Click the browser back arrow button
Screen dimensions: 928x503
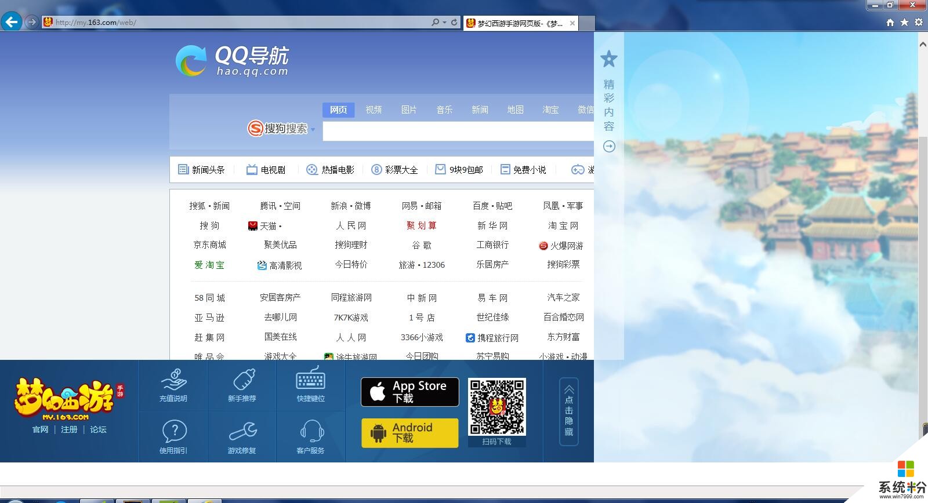coord(11,22)
